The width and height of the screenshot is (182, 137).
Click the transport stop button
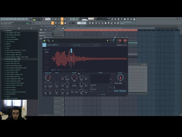click(x=40, y=19)
